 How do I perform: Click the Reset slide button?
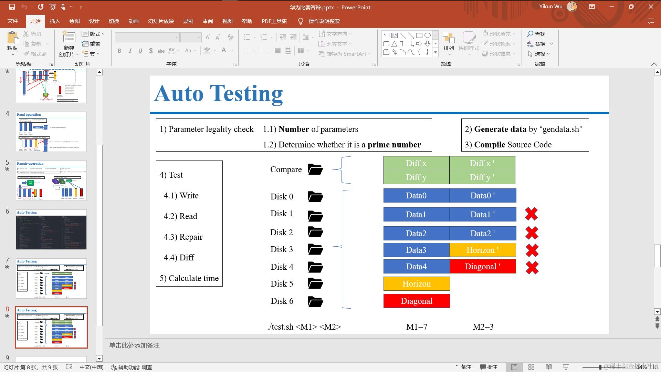pos(91,44)
